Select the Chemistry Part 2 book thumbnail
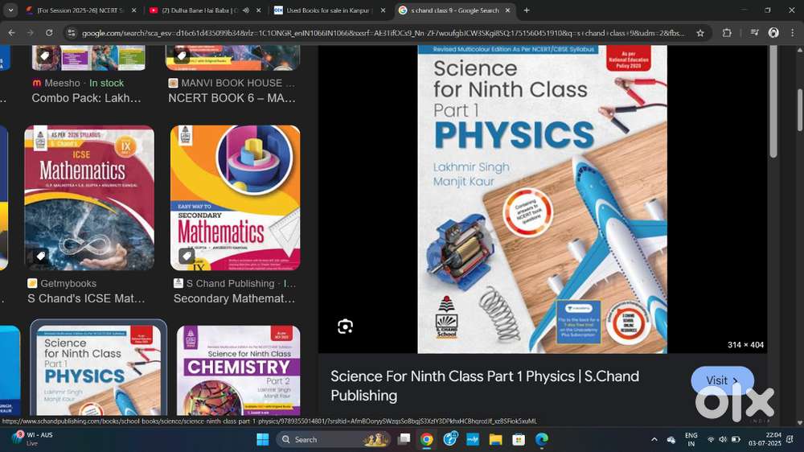The image size is (804, 452). [239, 371]
